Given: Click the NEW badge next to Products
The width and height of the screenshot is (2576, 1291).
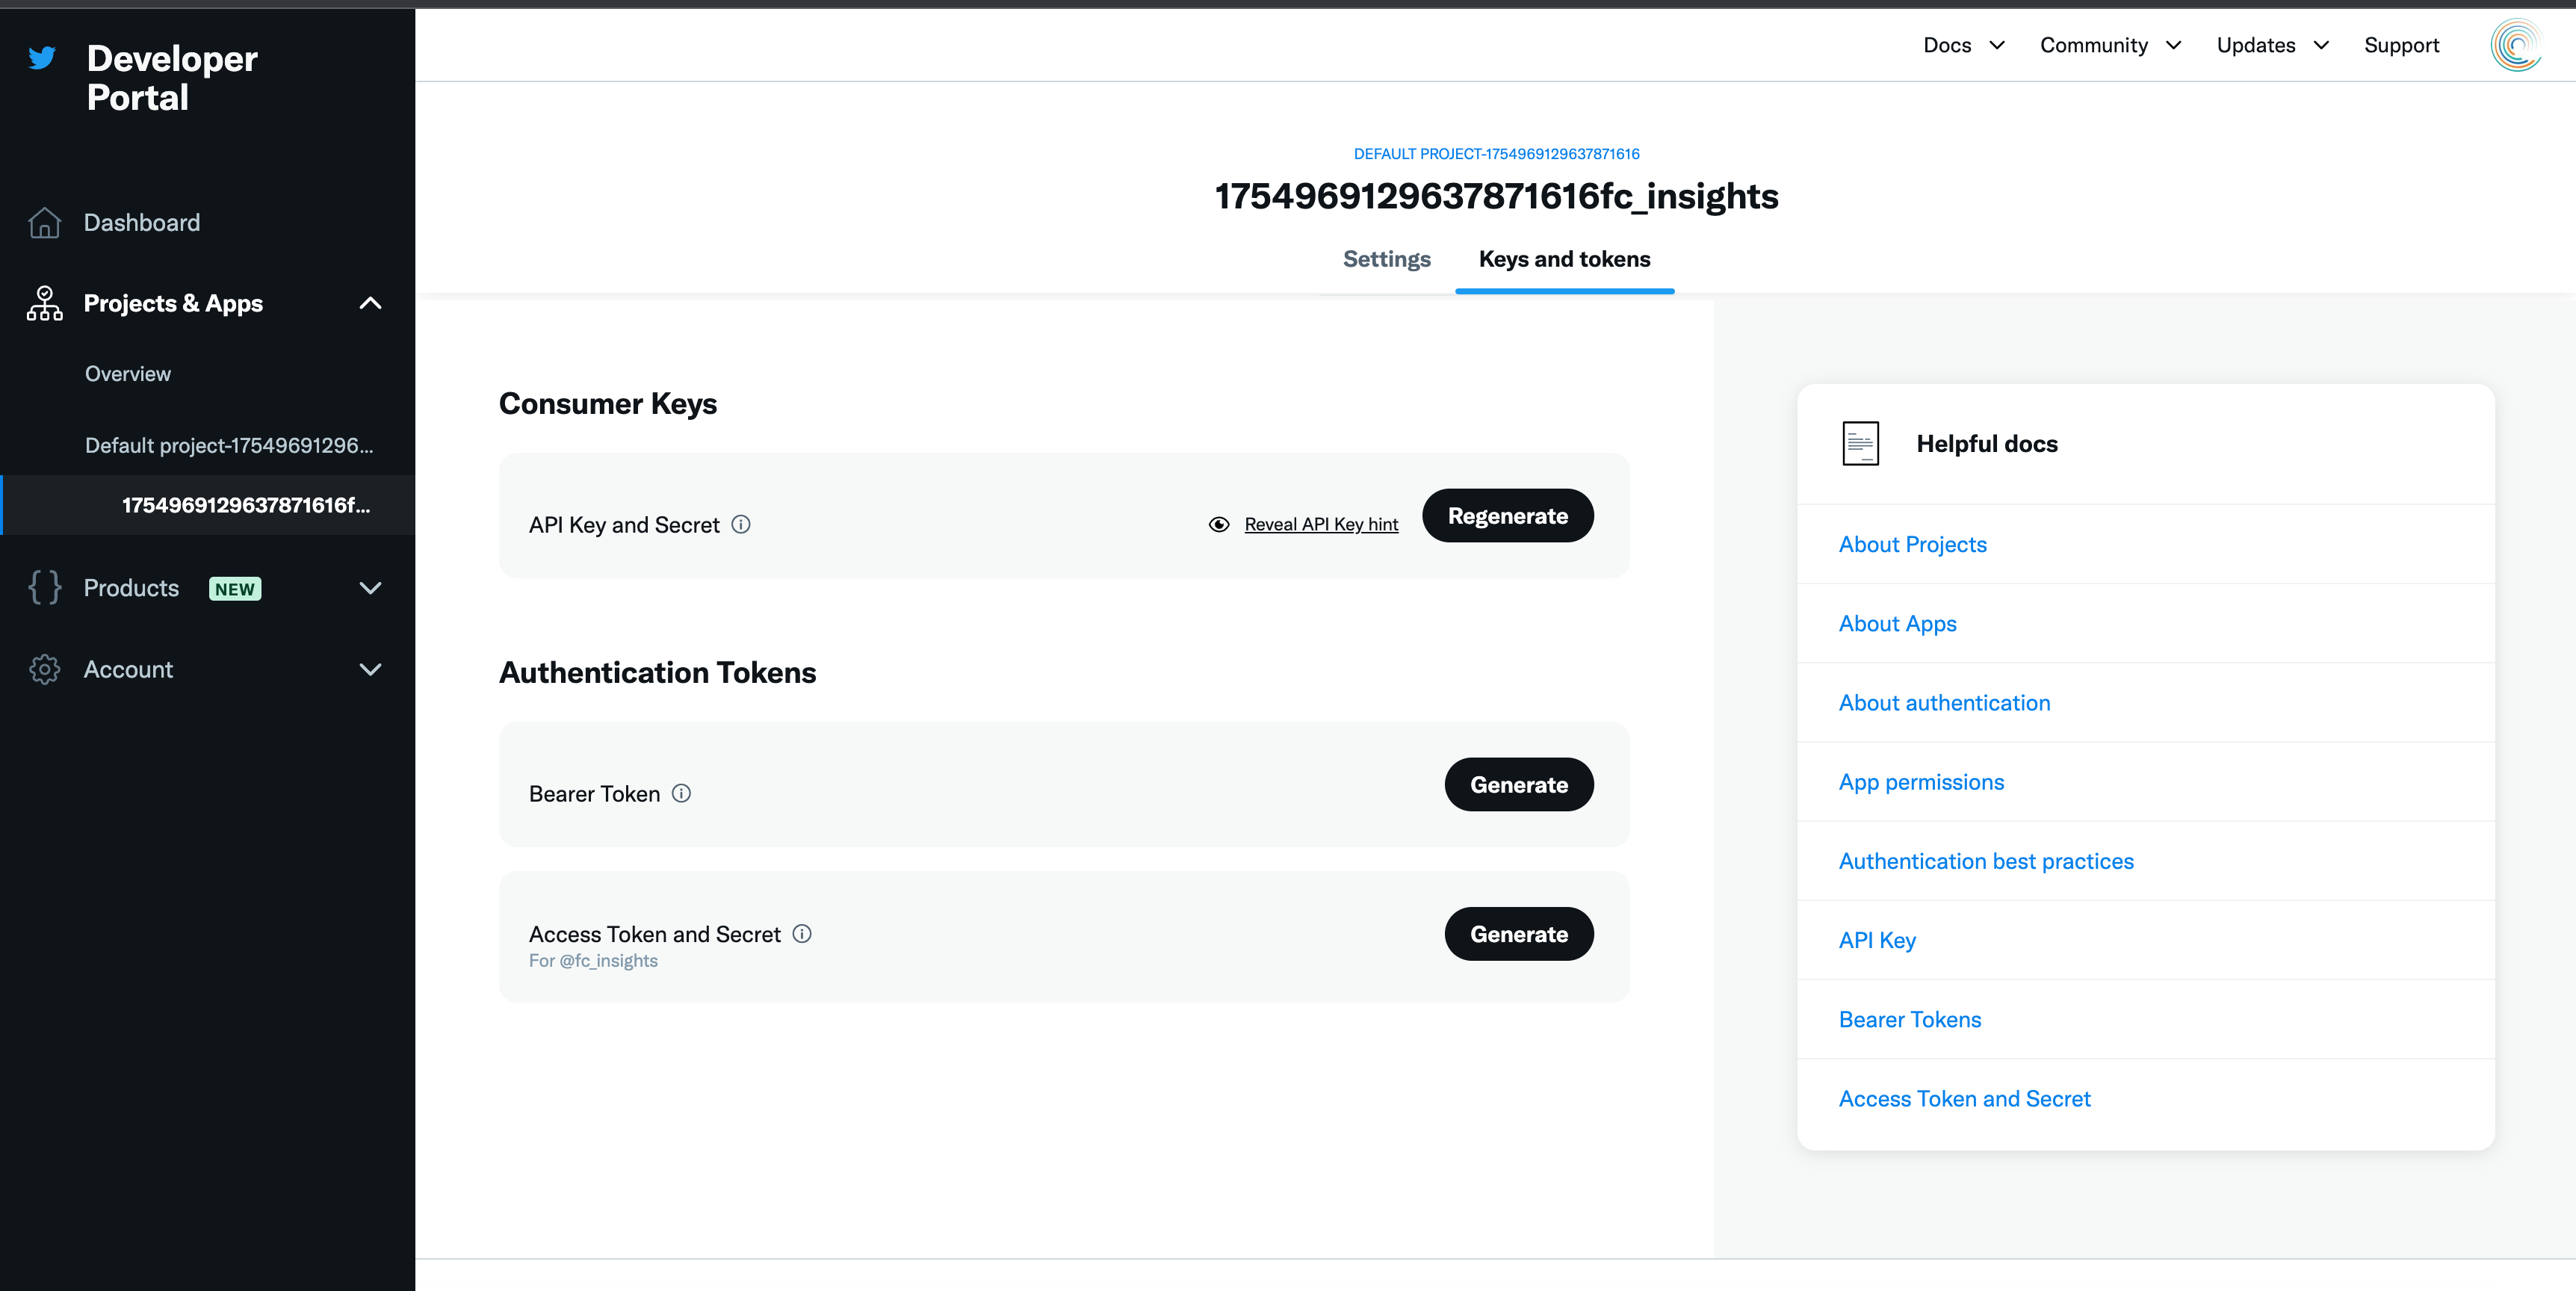Looking at the screenshot, I should point(235,589).
